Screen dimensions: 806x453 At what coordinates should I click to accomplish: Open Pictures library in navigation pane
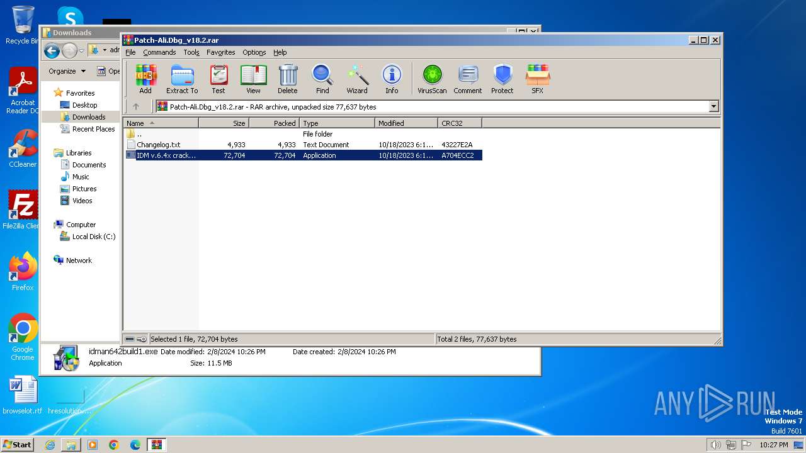pyautogui.click(x=84, y=189)
